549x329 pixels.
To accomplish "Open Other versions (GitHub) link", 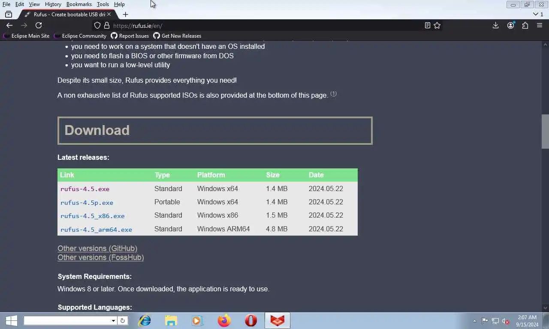I will (97, 248).
